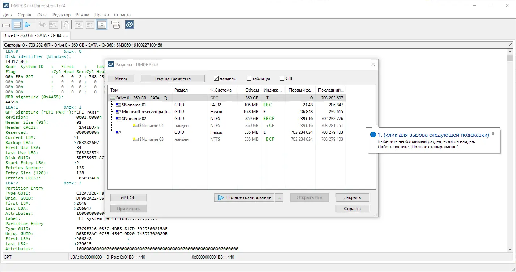Select the $Noname 02 partition row
The image size is (516, 272).
227,119
